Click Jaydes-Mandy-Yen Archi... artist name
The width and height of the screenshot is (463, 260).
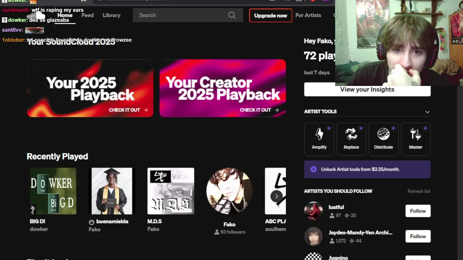click(360, 233)
